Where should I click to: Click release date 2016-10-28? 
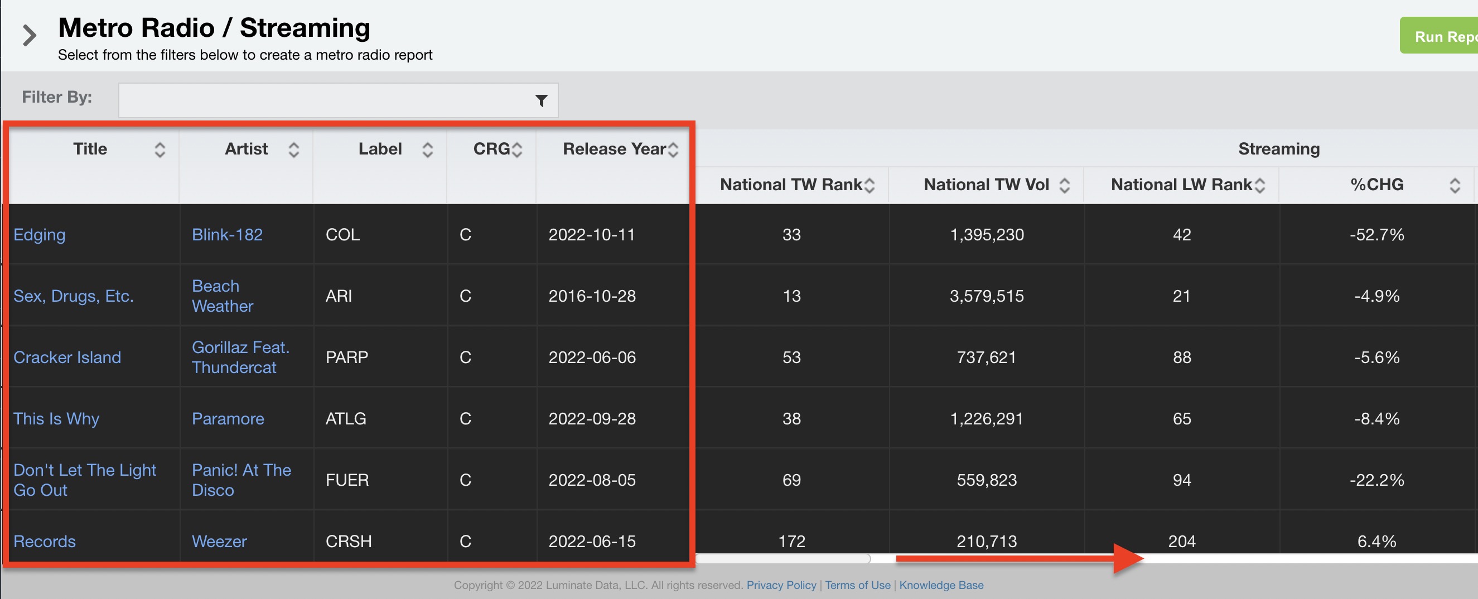(x=592, y=296)
